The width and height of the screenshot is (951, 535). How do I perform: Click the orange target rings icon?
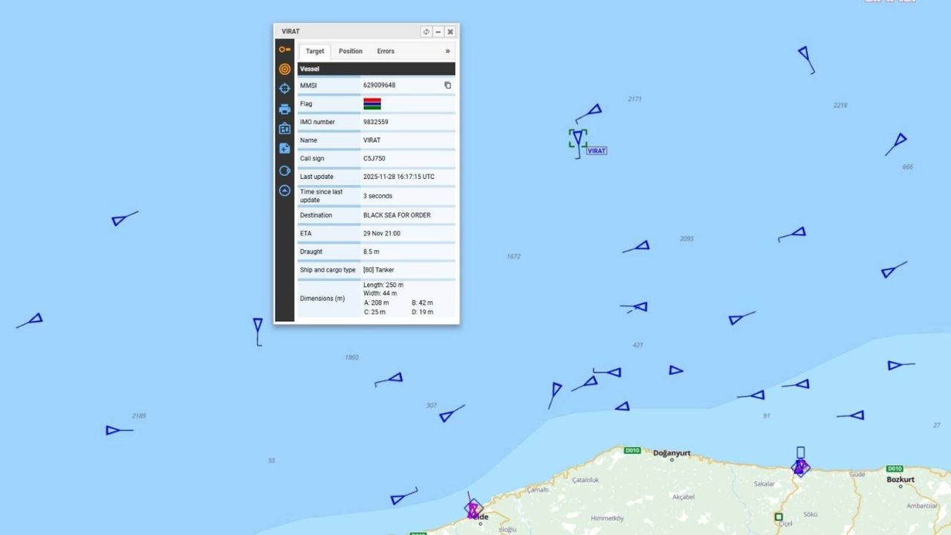click(285, 69)
